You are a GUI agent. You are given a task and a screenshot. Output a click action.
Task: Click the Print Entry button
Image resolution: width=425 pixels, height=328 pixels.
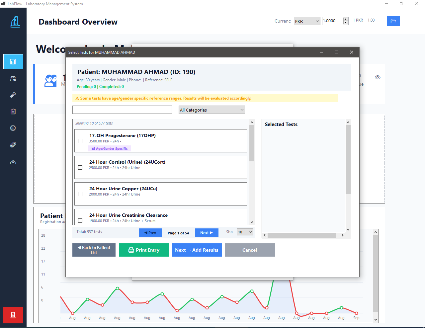click(144, 250)
